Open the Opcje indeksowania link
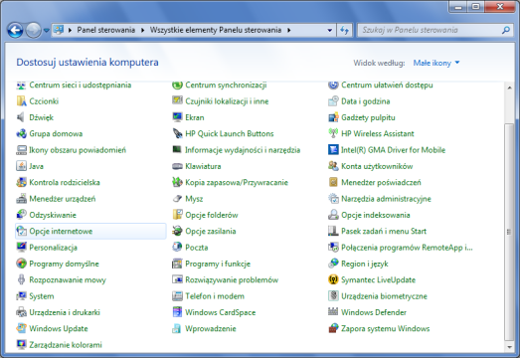 coord(376,215)
